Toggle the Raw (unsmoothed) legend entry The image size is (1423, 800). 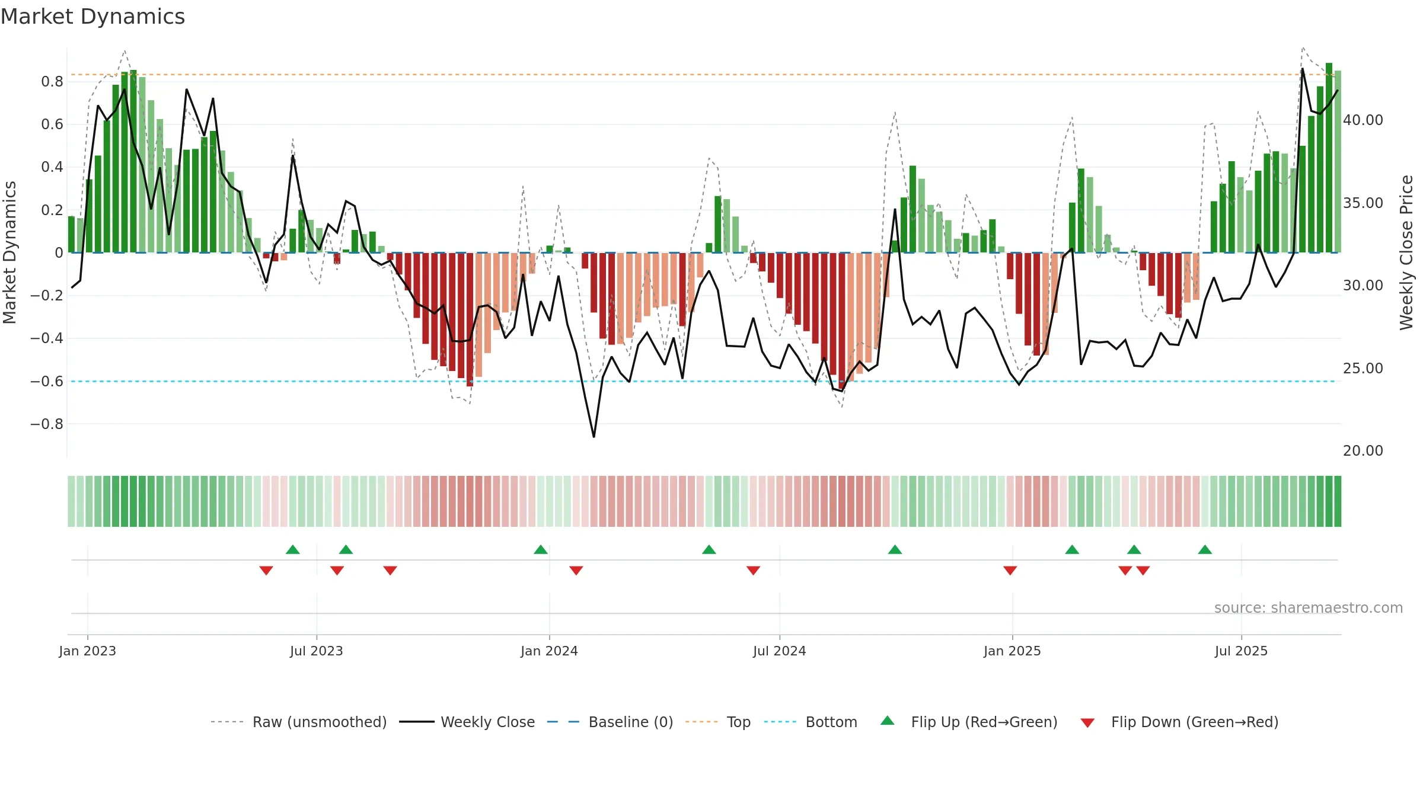tap(299, 722)
